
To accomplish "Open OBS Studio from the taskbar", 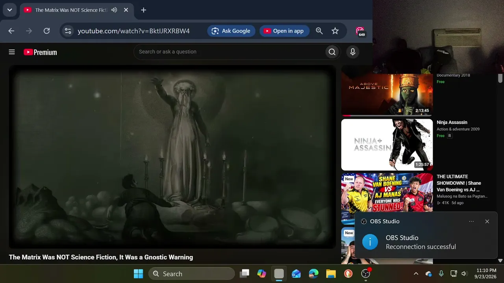I will [x=366, y=274].
